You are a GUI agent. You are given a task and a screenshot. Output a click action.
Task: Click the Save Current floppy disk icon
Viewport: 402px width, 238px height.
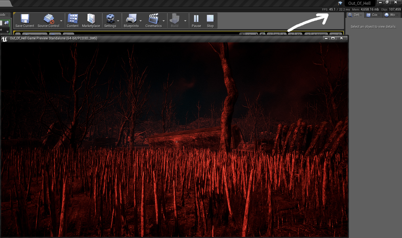pos(25,19)
